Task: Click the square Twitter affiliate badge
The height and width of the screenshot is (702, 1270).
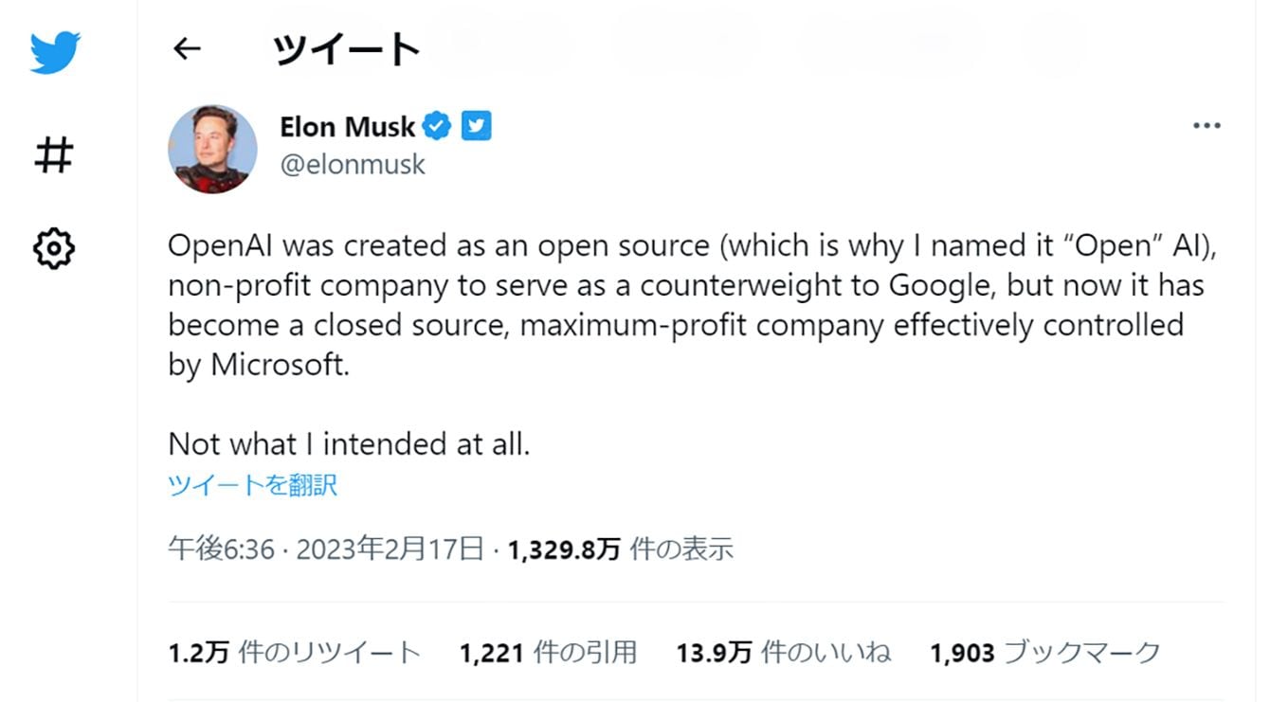Action: pyautogui.click(x=477, y=126)
